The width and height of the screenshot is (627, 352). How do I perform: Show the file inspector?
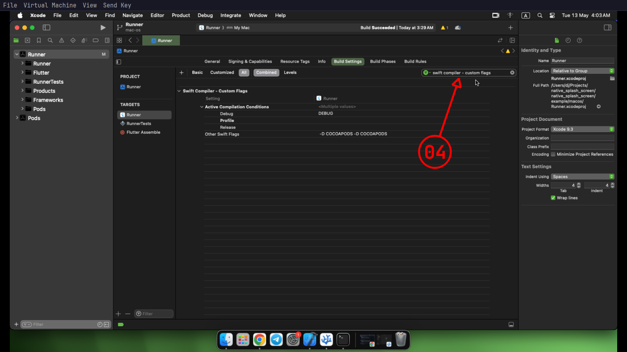tap(556, 40)
